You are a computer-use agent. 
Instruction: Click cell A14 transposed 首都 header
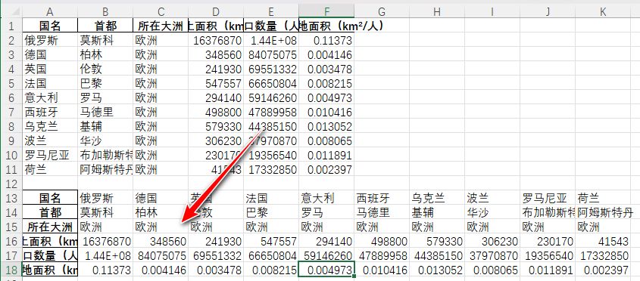tap(50, 212)
